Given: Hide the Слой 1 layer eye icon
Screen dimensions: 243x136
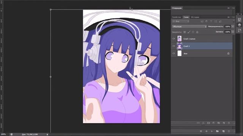Looking at the screenshot, I should click(174, 46).
